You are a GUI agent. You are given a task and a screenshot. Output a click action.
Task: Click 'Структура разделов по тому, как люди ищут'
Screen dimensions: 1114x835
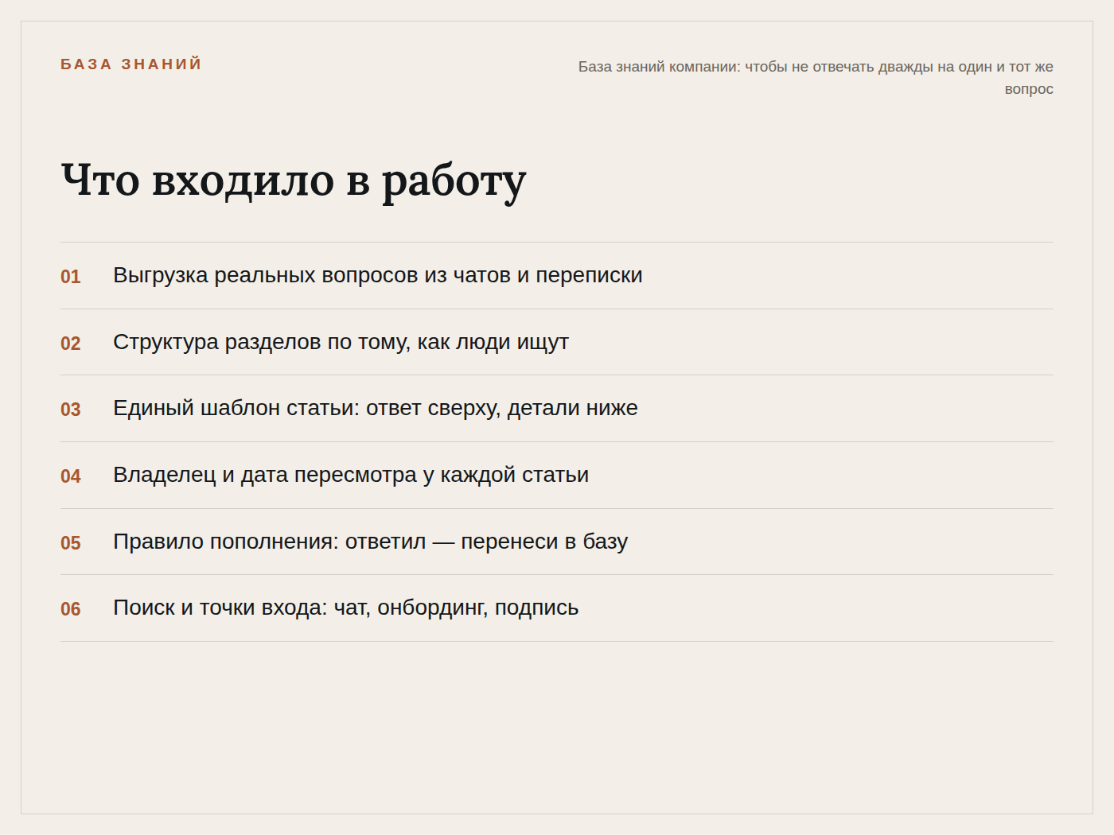point(341,342)
